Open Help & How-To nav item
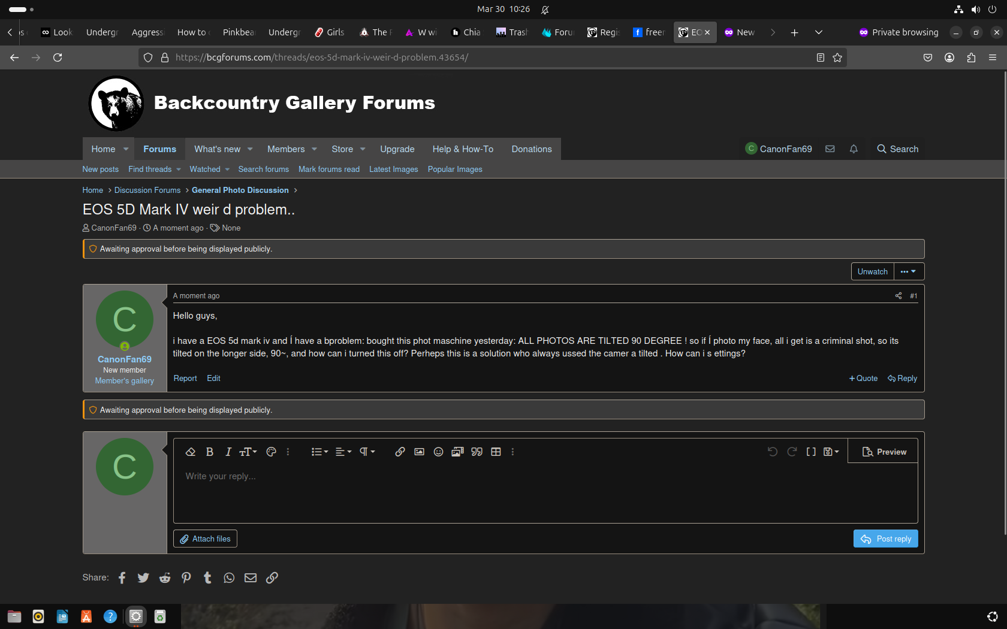Screen dimensions: 1007x629 (x=463, y=149)
